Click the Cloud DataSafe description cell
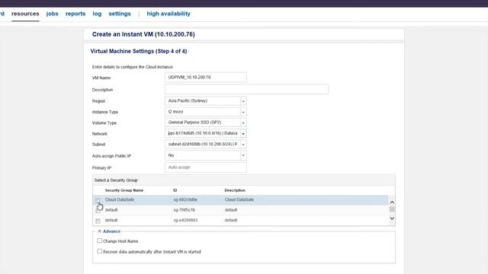 [x=239, y=199]
